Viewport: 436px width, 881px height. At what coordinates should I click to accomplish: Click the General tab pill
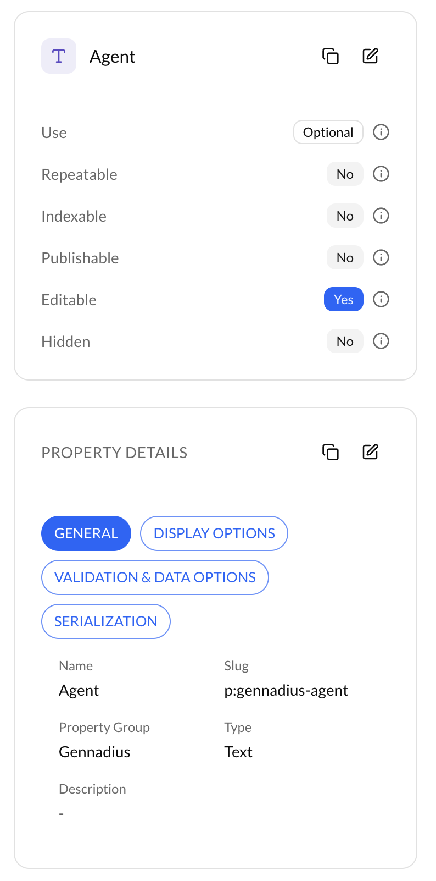[86, 533]
